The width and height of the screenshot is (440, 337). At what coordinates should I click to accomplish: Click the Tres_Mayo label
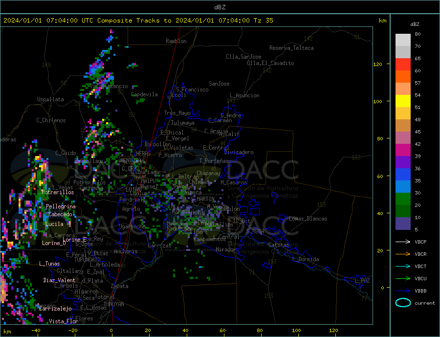point(177,113)
